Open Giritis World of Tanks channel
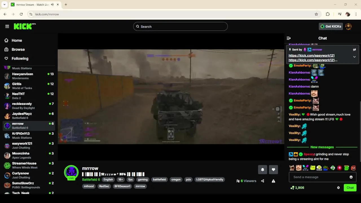361x203 pixels. click(x=29, y=86)
